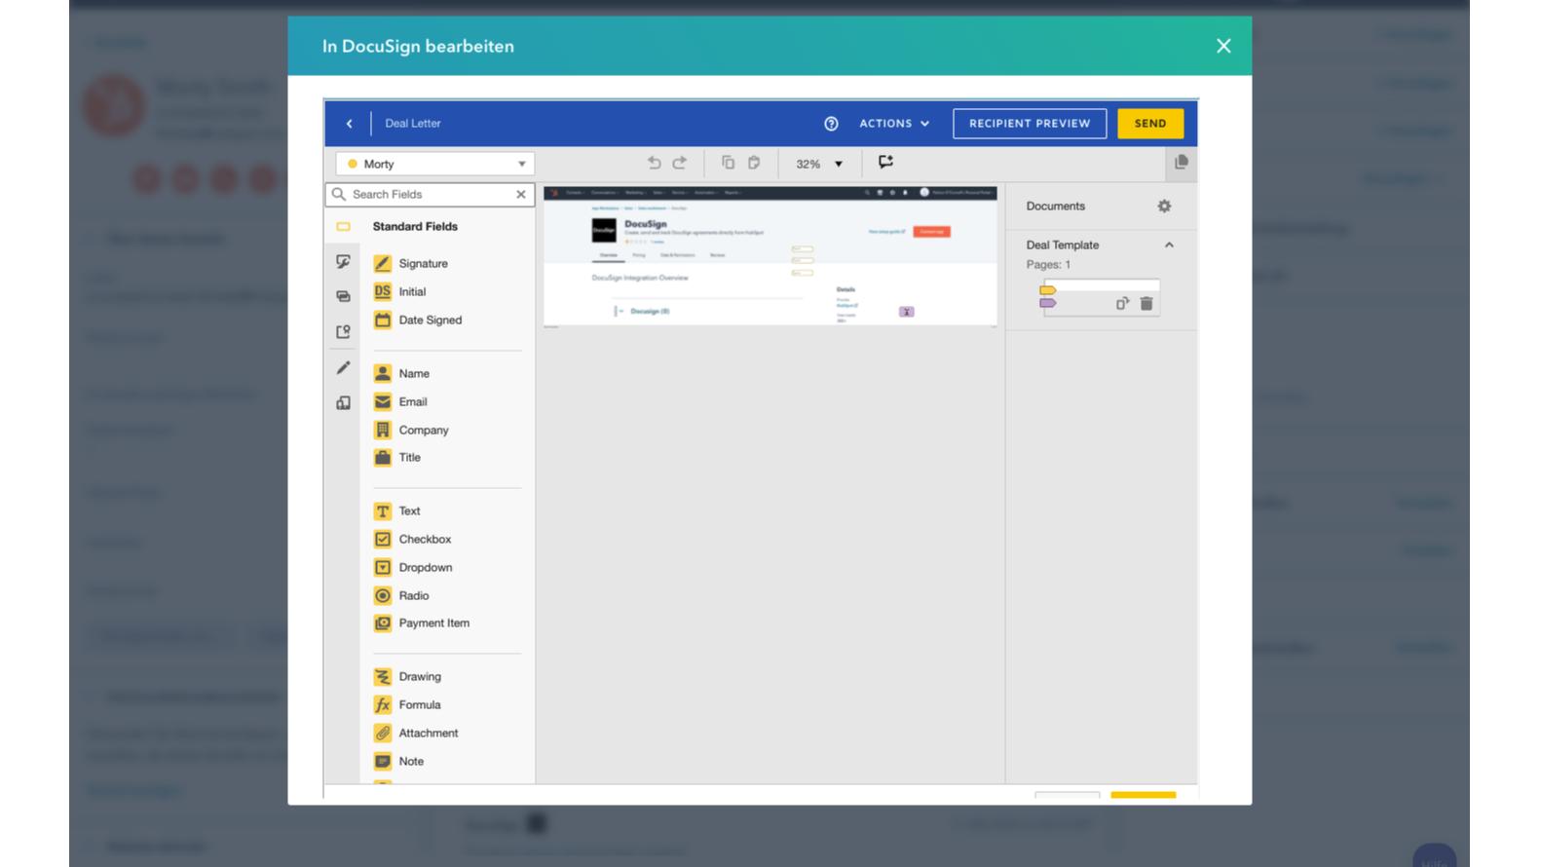Open the Morty recipient dropdown

click(x=434, y=164)
